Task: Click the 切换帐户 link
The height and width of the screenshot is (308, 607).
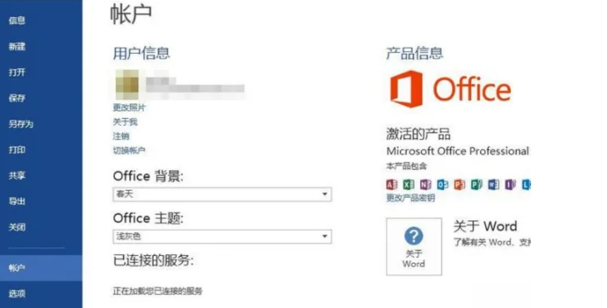Action: coord(129,151)
